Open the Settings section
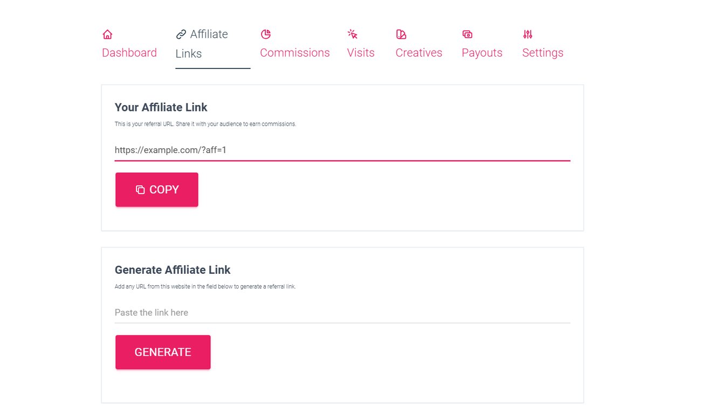 click(x=543, y=52)
